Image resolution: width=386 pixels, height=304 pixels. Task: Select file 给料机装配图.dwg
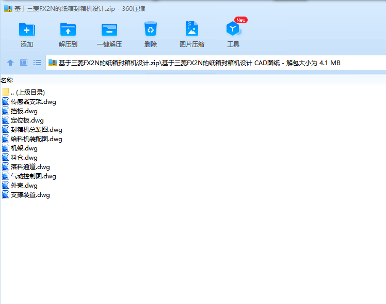tap(32, 139)
